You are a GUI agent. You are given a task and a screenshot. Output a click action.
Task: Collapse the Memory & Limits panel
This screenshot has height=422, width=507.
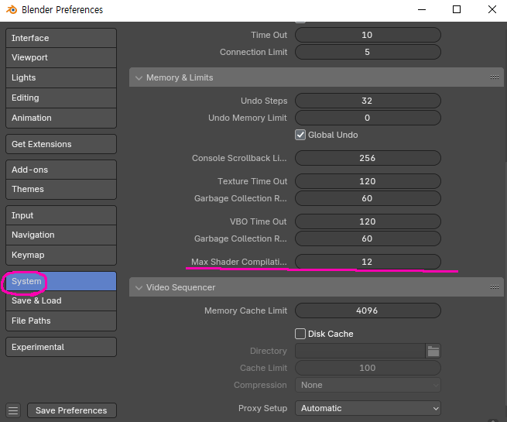tap(139, 77)
